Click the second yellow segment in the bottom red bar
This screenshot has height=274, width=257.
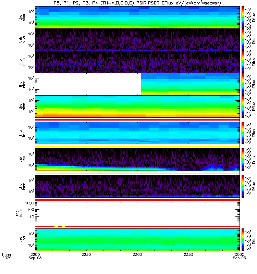(63, 226)
